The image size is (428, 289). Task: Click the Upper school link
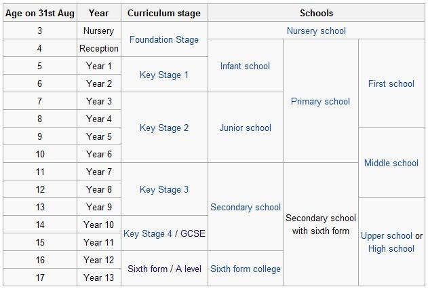coord(386,235)
